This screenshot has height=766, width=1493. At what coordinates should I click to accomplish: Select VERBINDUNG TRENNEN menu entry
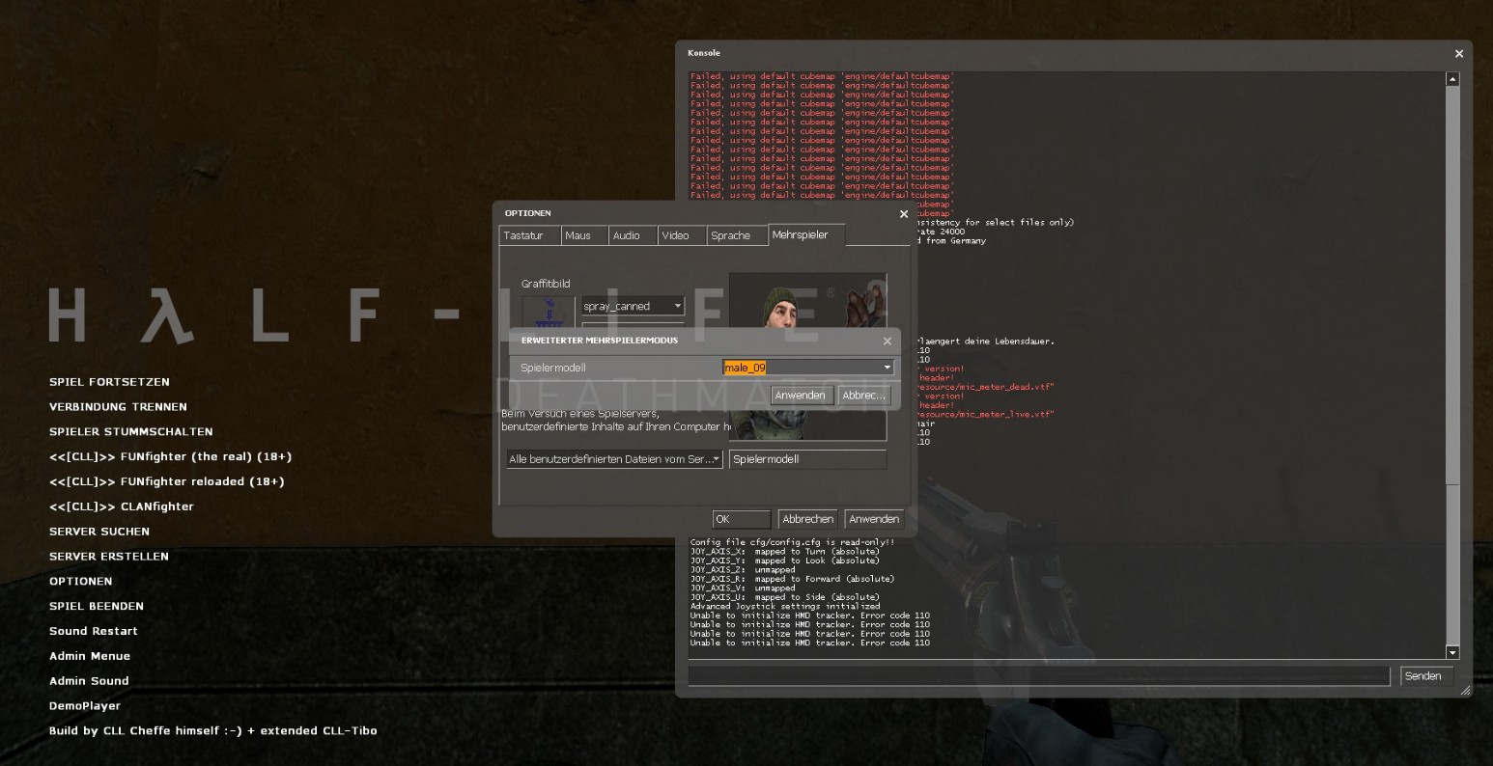118,407
